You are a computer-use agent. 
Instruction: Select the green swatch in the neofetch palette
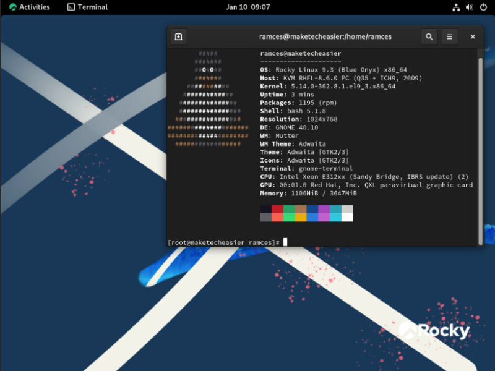288,210
